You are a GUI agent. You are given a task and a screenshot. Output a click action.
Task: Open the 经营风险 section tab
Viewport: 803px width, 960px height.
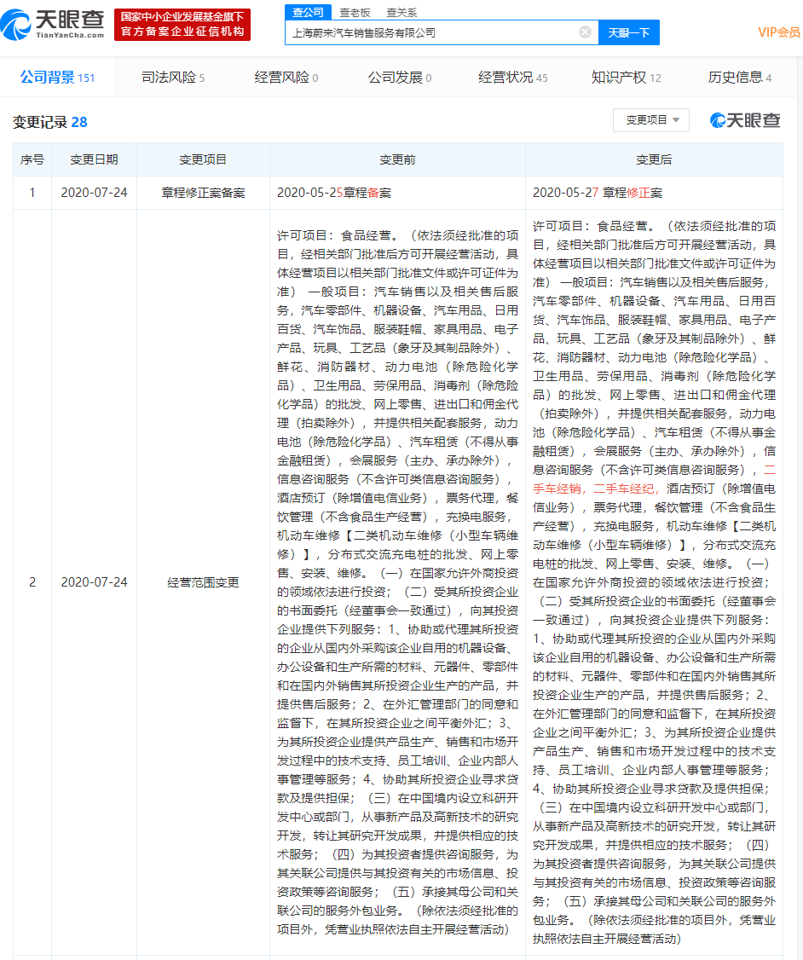click(x=282, y=77)
